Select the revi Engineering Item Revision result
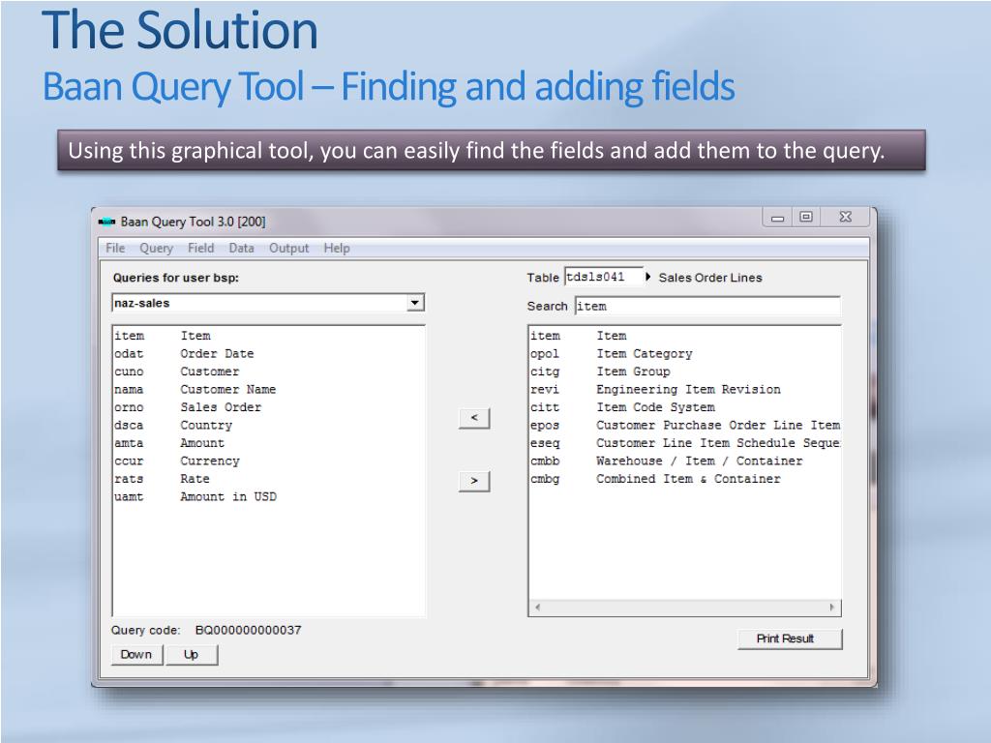Image resolution: width=991 pixels, height=743 pixels. pyautogui.click(x=684, y=389)
